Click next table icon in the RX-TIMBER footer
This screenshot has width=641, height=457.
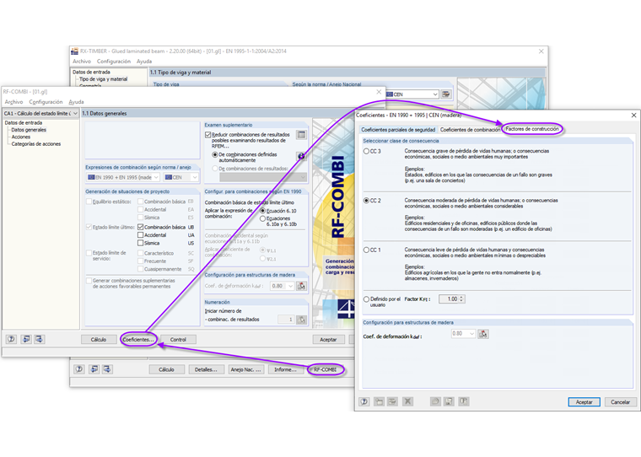click(x=107, y=369)
